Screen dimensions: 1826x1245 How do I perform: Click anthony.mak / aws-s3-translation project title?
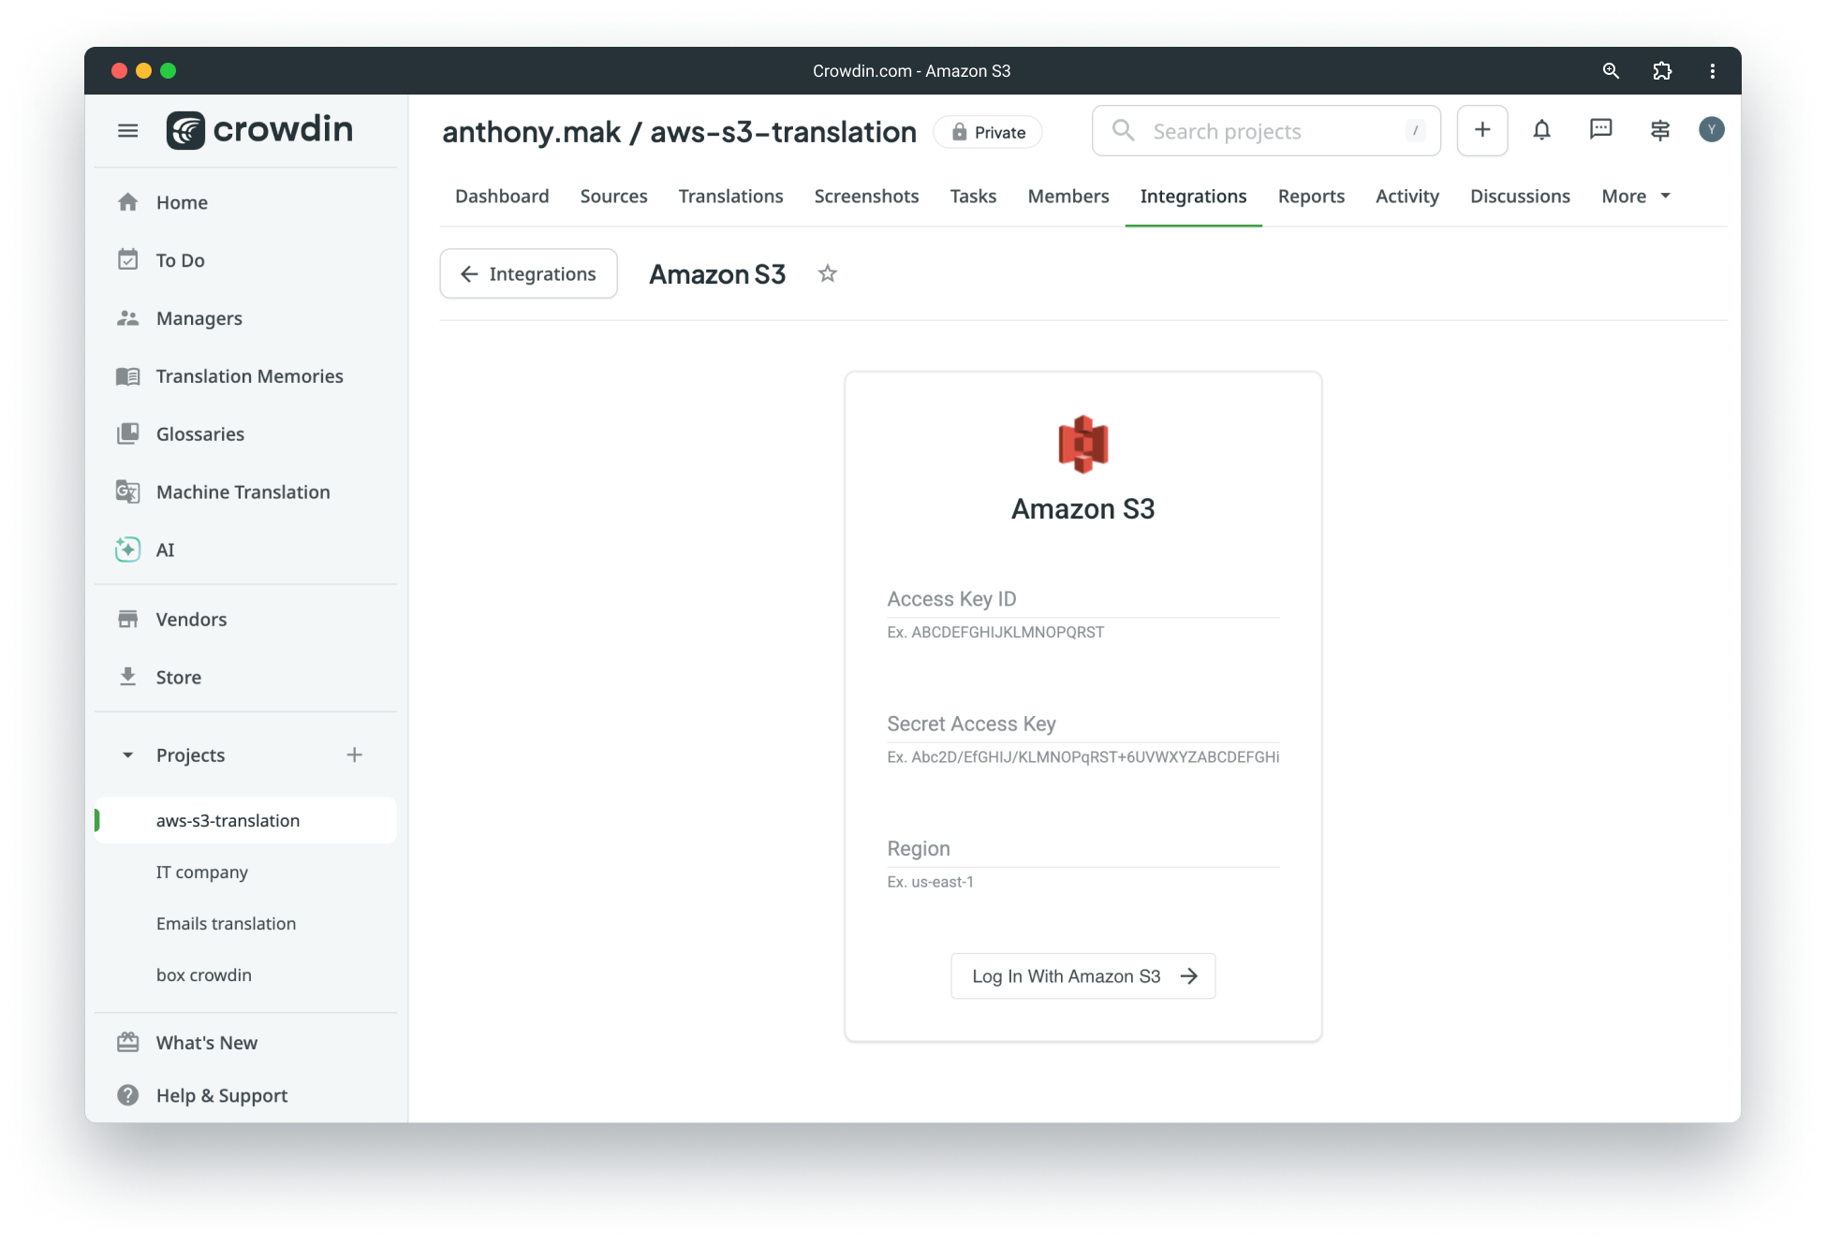(679, 132)
